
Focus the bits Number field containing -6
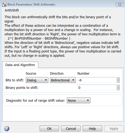click(97, 80)
